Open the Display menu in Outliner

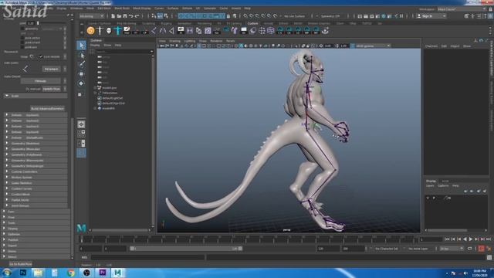pyautogui.click(x=95, y=46)
